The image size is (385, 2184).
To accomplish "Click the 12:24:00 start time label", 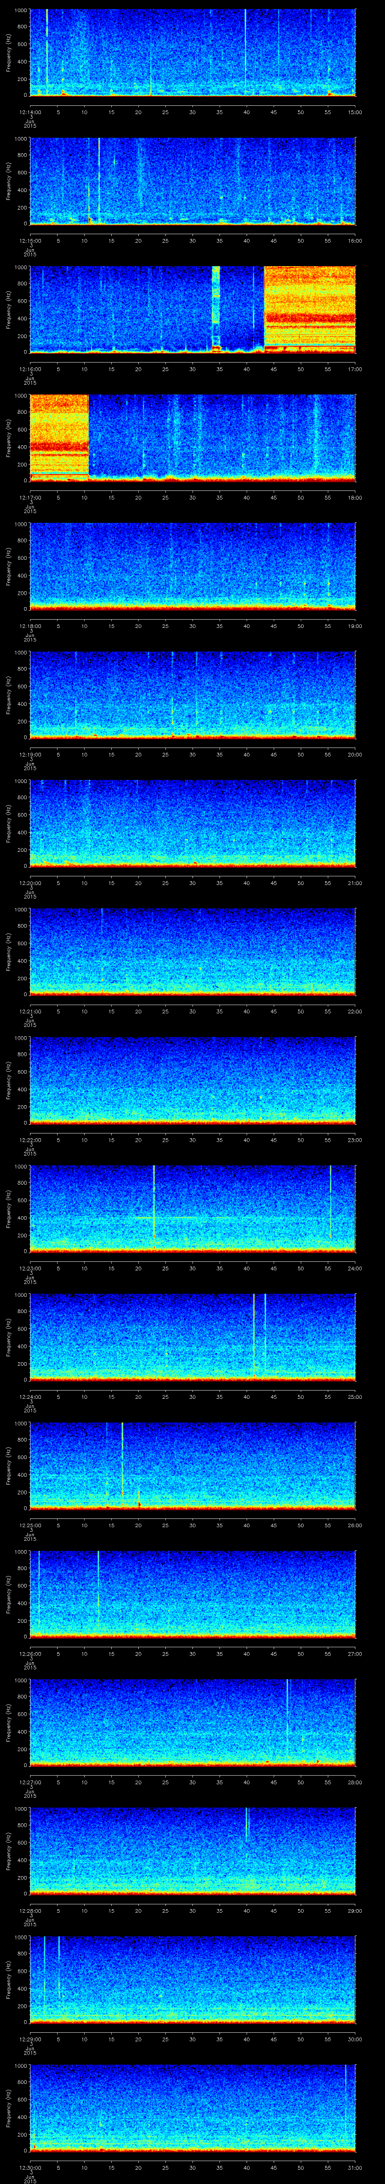I will (x=30, y=1397).
